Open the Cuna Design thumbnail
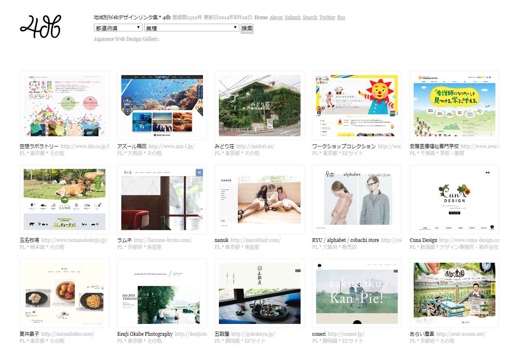 (455, 199)
